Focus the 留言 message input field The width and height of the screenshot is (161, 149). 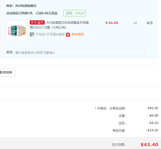(79, 53)
